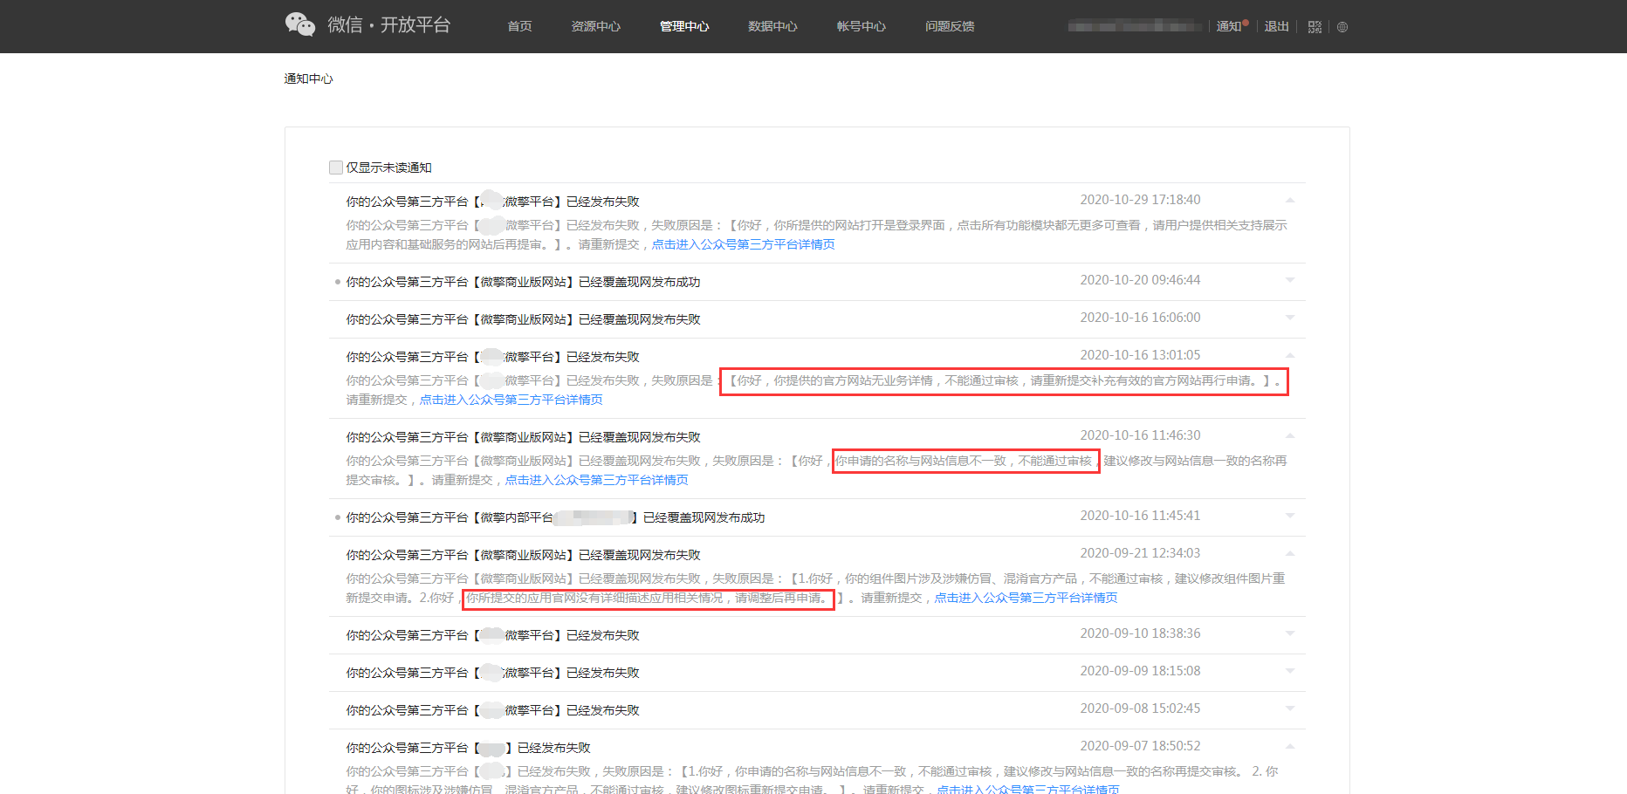
Task: Collapse the 2020-10-16 13:01:05 notification
Action: [1289, 355]
